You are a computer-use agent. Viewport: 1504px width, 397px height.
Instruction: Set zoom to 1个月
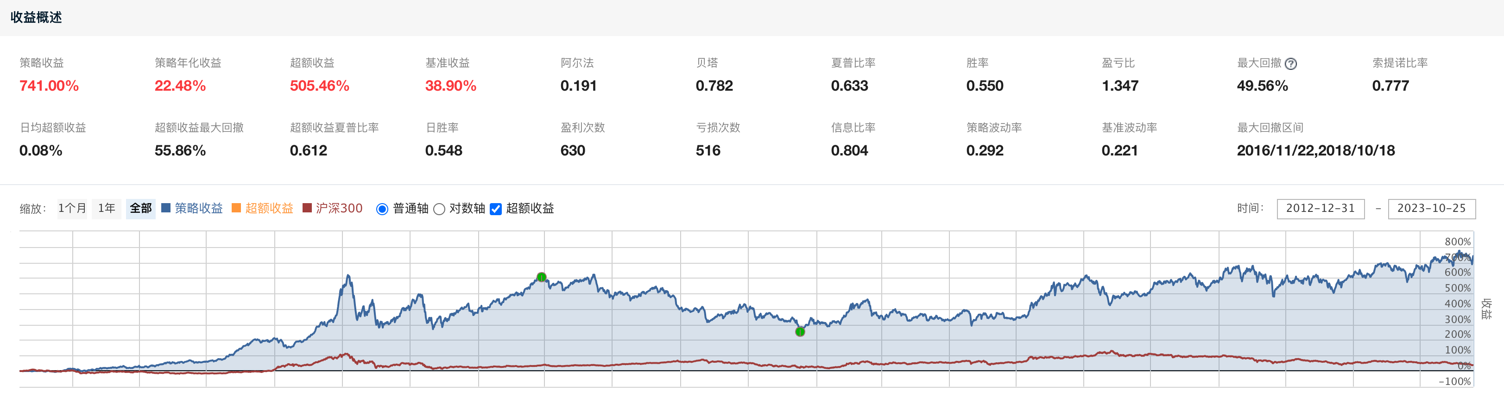click(x=72, y=208)
